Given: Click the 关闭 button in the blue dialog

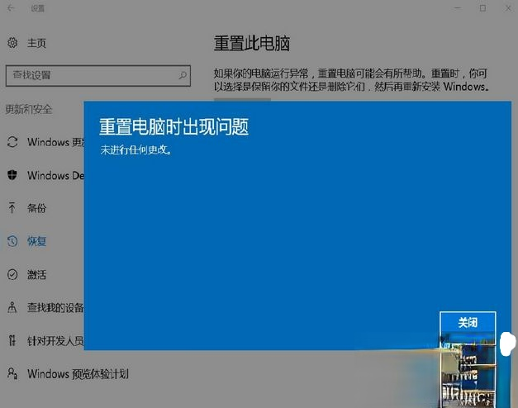Looking at the screenshot, I should (468, 322).
